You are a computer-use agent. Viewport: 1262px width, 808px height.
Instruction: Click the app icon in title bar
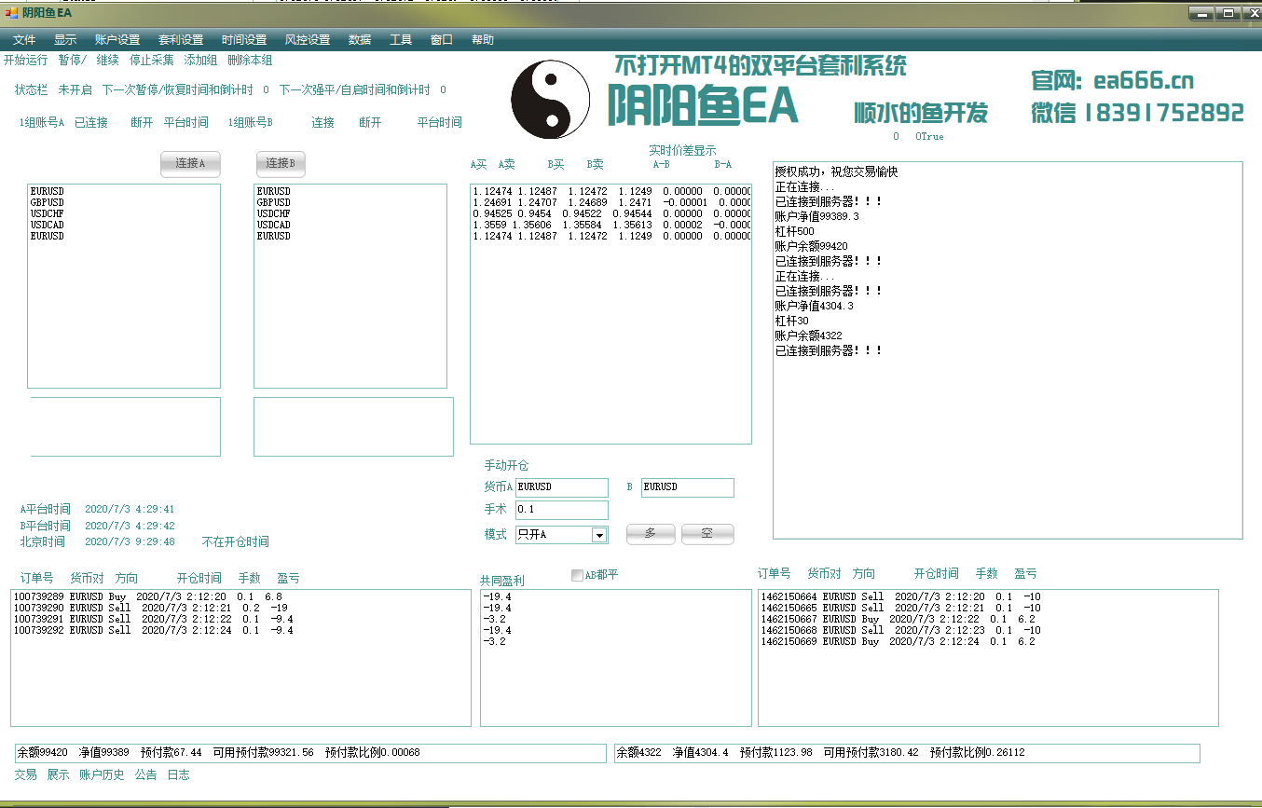coord(11,13)
